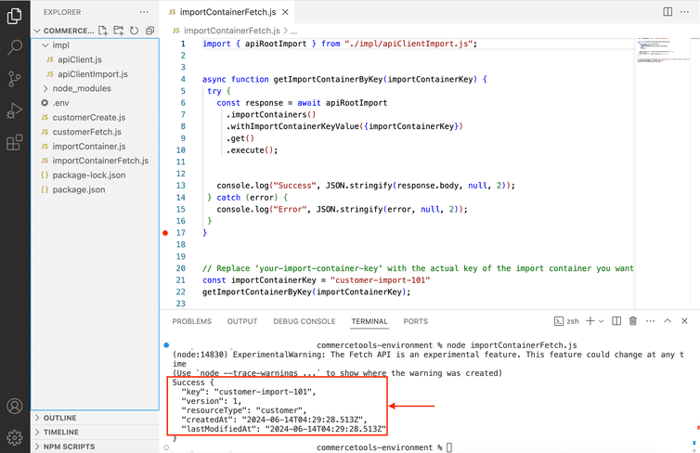Split the editor to the right
700x453 pixels.
(668, 12)
